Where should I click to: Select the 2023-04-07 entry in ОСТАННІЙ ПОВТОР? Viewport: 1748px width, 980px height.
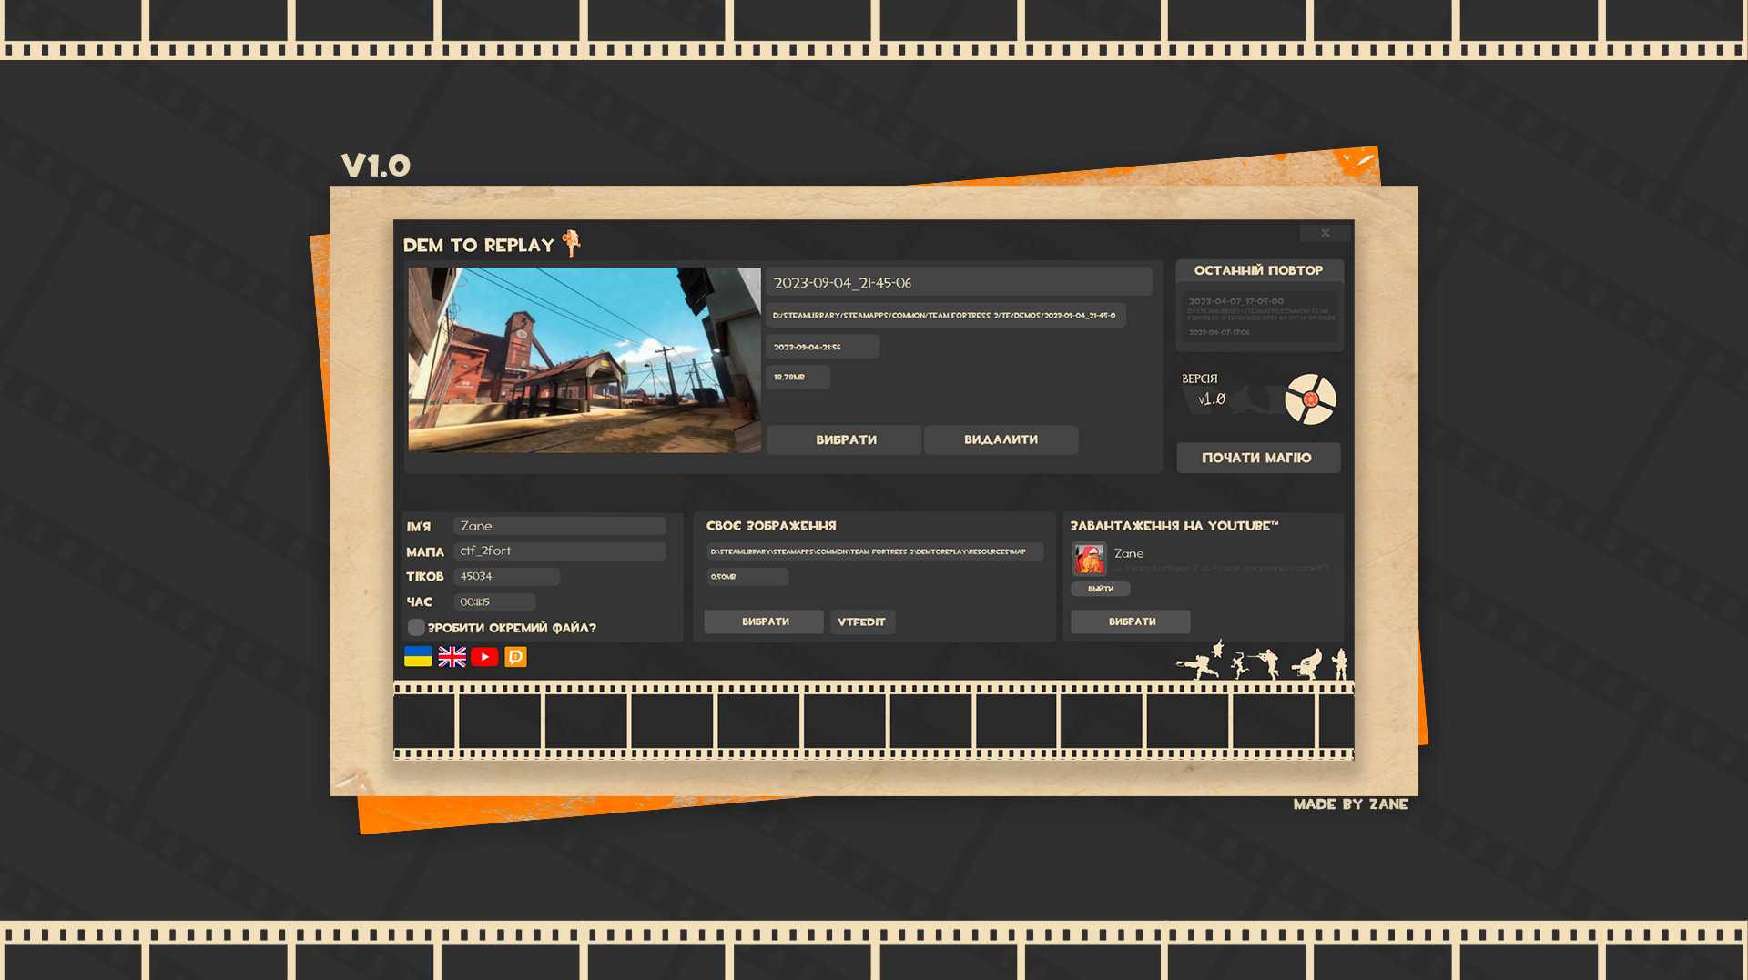point(1259,314)
